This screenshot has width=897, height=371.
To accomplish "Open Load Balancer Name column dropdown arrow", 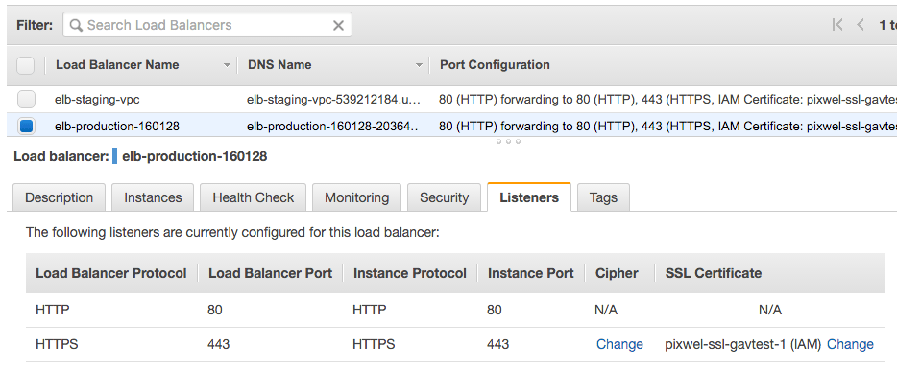I will pyautogui.click(x=228, y=65).
